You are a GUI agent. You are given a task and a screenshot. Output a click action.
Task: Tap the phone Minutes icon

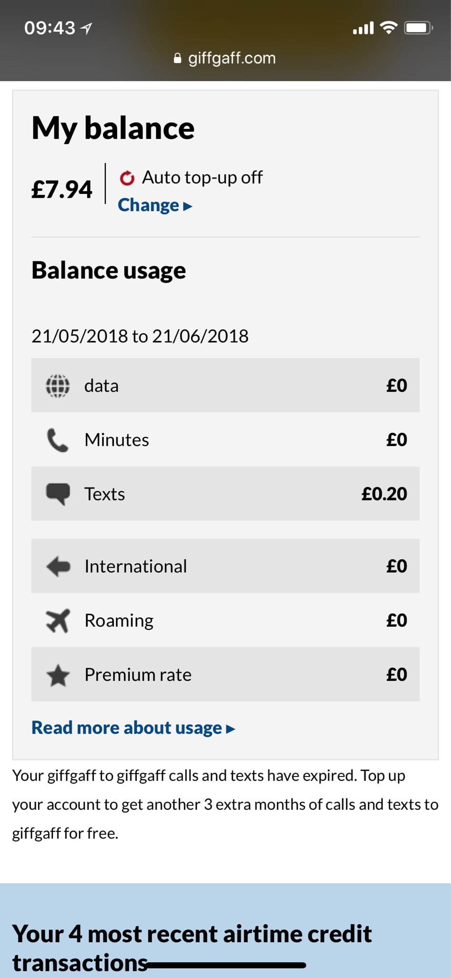click(x=58, y=440)
